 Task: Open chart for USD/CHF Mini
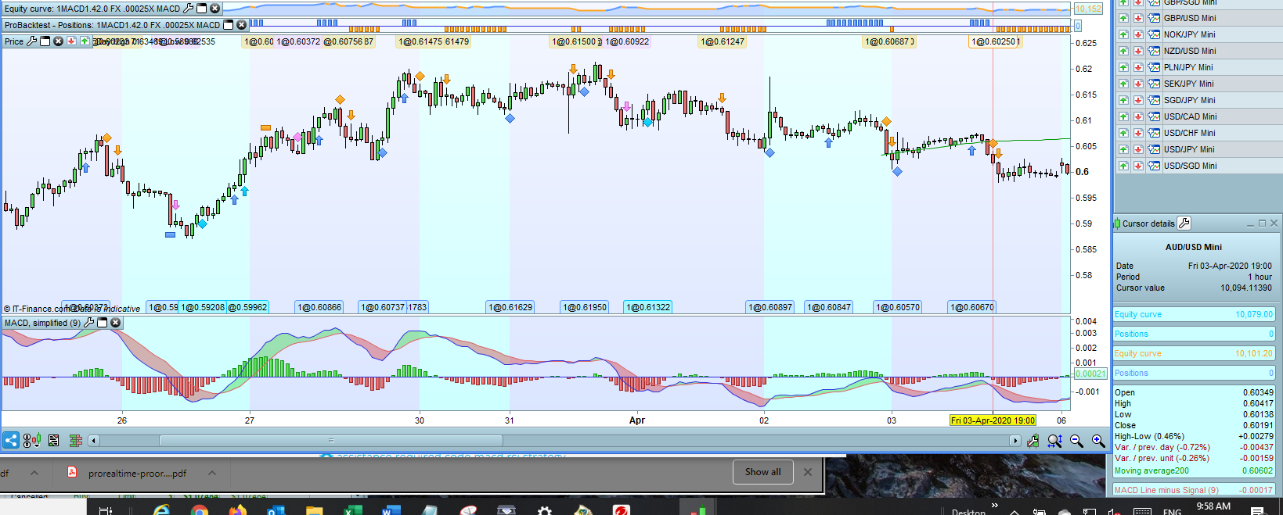pos(1154,133)
